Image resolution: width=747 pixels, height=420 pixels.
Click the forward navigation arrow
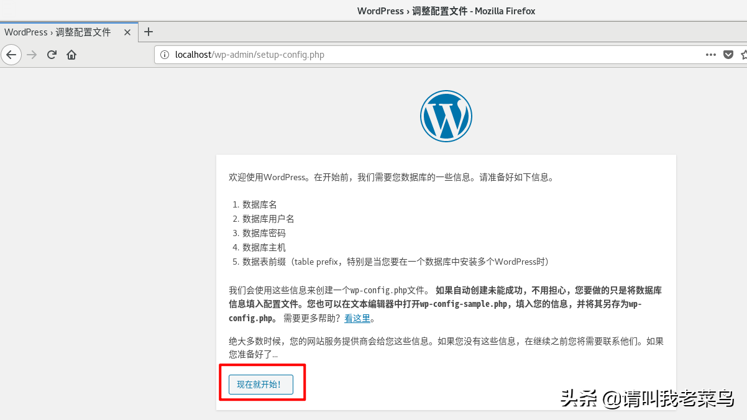point(32,55)
